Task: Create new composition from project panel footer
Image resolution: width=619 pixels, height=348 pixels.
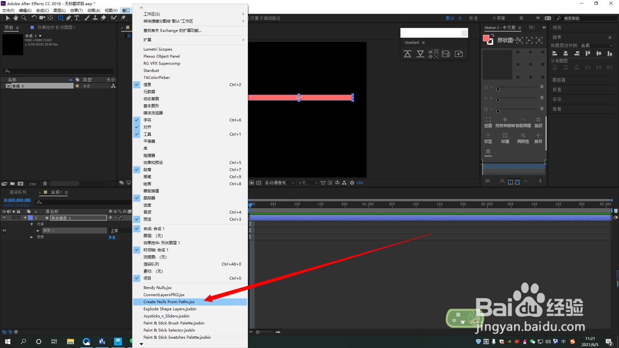Action: [21, 184]
